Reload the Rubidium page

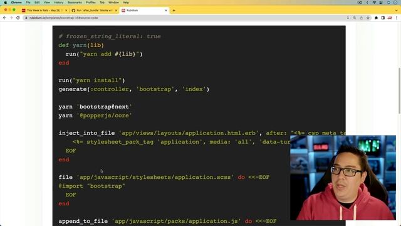point(18,18)
